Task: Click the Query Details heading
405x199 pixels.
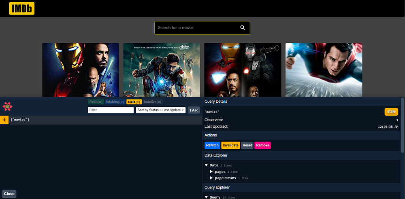Action: coord(216,102)
